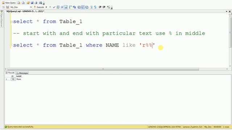Click the Decrease Indent icon
Image resolution: width=232 pixels, height=130 pixels.
tap(100, 7)
